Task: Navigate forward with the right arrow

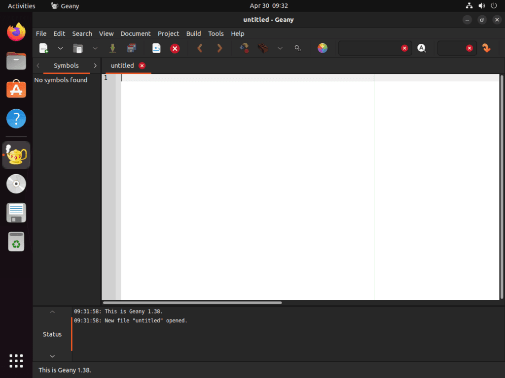Action: [x=219, y=48]
